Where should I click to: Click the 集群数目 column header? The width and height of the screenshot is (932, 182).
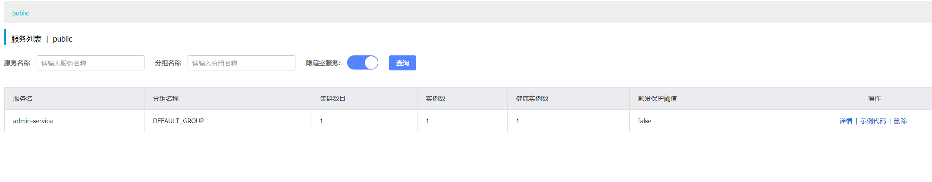[333, 99]
